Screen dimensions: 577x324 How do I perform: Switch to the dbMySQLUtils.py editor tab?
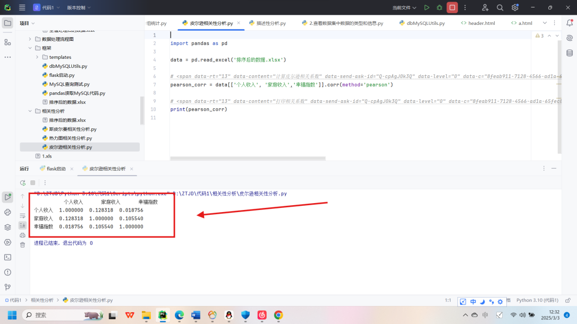pyautogui.click(x=422, y=23)
